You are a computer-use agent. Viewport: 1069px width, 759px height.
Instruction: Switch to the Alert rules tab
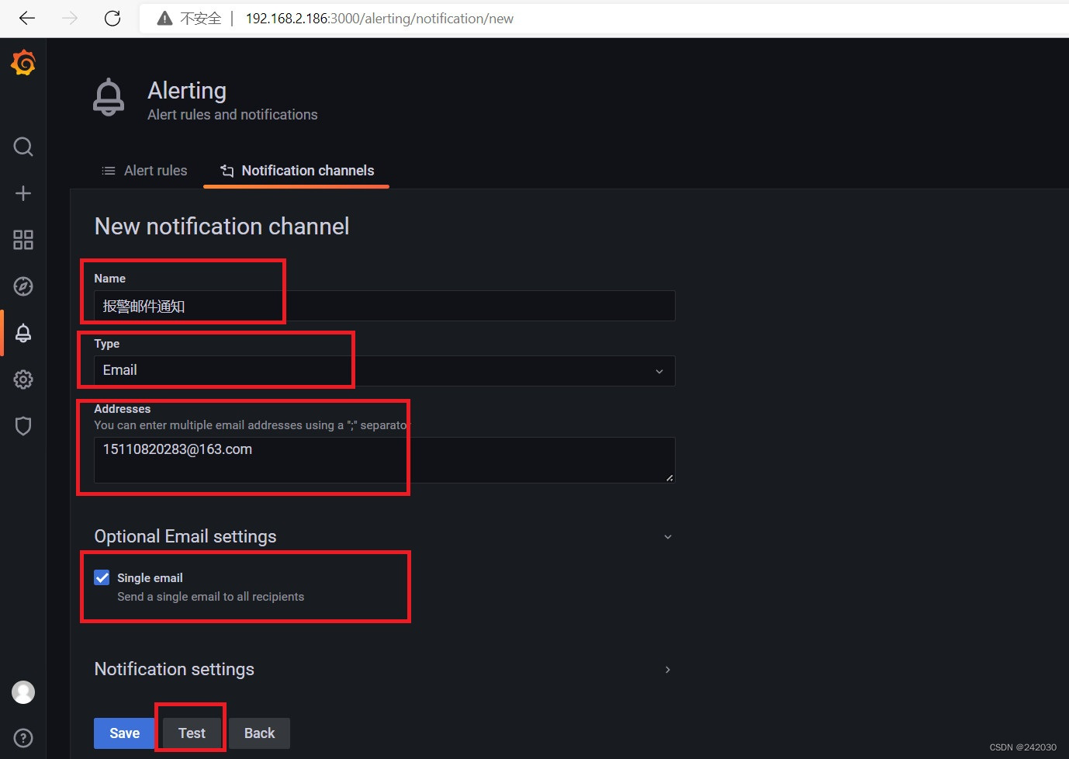[x=145, y=171]
